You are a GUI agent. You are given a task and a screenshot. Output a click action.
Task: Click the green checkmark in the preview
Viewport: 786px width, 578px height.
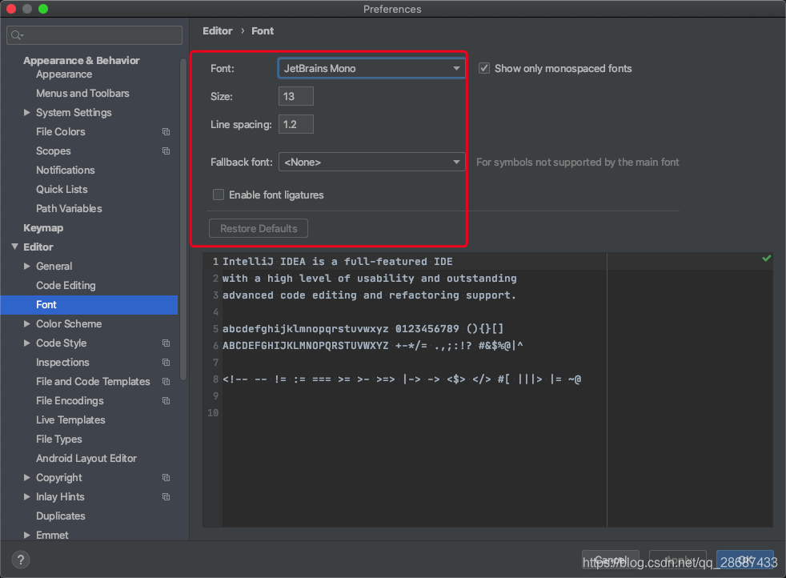(766, 259)
